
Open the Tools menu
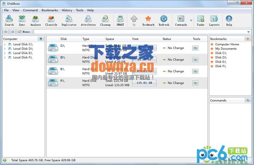(x=80, y=10)
